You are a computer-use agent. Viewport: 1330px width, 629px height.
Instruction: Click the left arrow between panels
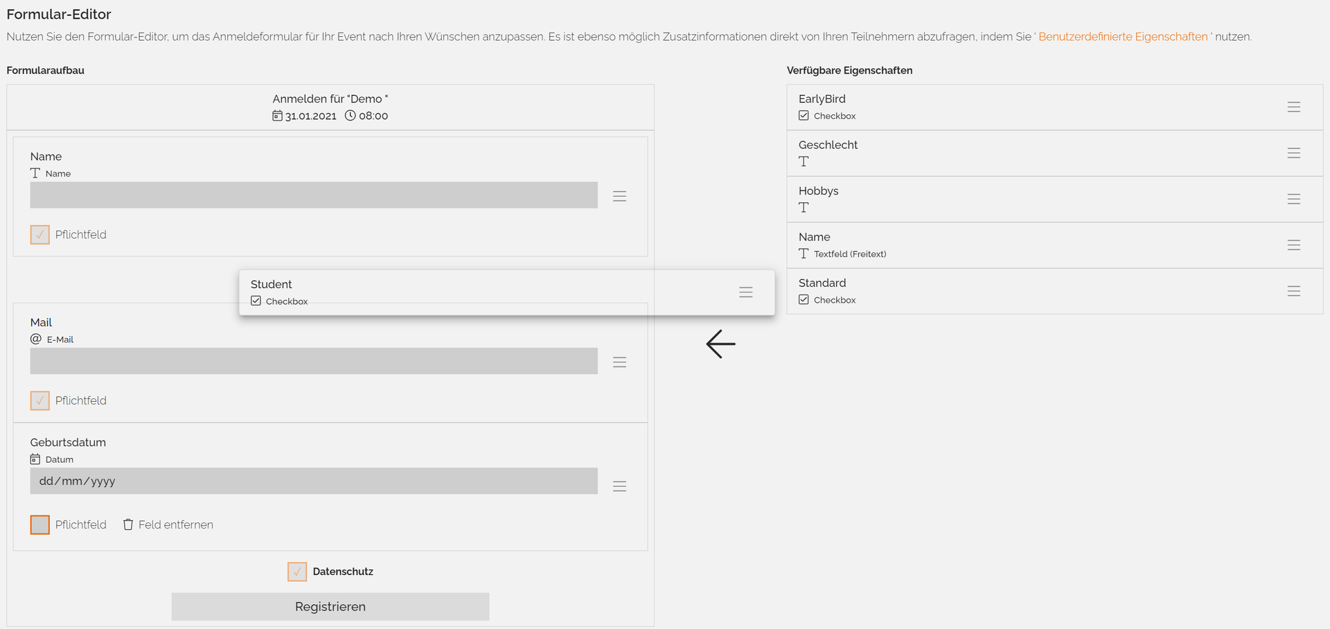(720, 344)
